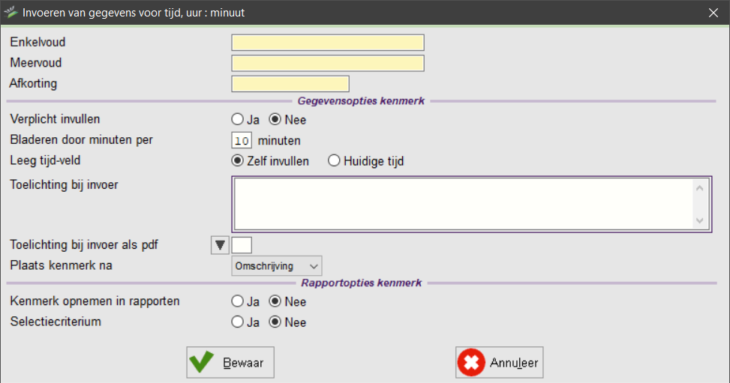Image resolution: width=730 pixels, height=383 pixels.
Task: Open the pdf selection triangle button
Action: [220, 244]
